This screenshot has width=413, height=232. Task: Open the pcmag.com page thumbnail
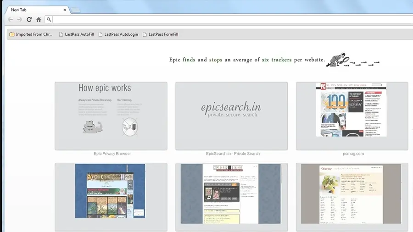click(352, 116)
